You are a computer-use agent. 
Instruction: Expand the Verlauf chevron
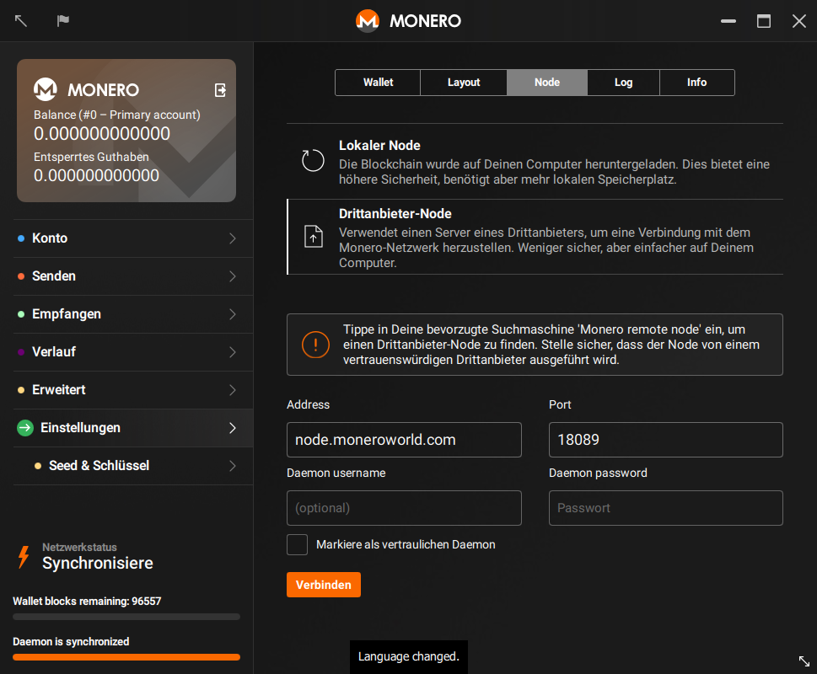233,352
